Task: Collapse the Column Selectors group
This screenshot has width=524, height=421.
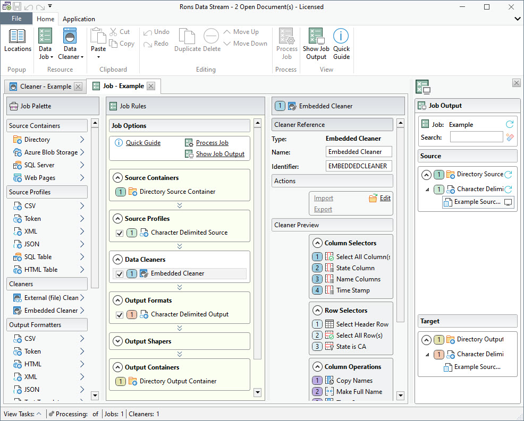Action: tap(317, 243)
